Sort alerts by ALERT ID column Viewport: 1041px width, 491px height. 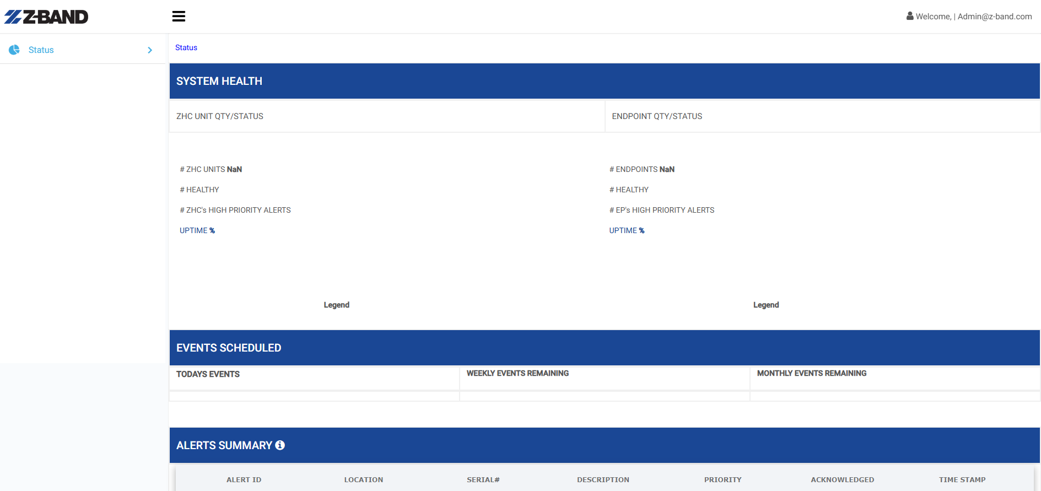244,480
